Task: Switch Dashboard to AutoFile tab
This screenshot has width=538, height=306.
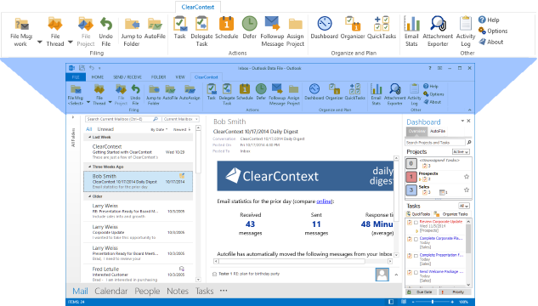Action: (438, 131)
